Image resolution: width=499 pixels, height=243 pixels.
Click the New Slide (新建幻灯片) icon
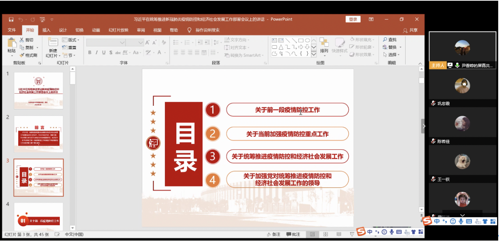tap(53, 43)
